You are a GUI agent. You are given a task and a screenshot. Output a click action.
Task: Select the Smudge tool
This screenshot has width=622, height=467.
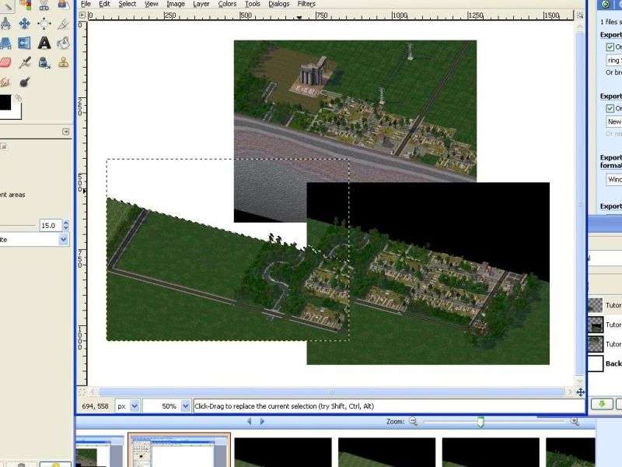pos(5,82)
